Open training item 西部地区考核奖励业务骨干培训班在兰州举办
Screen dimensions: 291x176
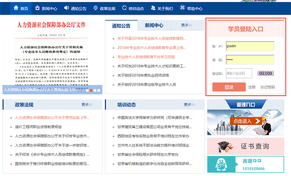pyautogui.click(x=153, y=136)
